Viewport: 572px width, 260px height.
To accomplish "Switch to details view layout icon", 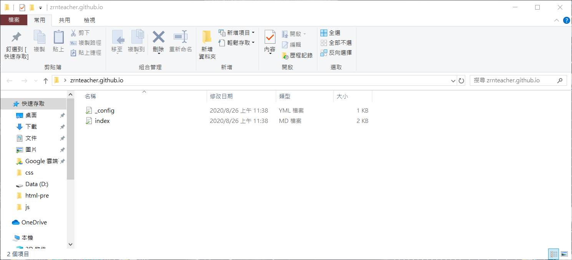I will [x=554, y=254].
